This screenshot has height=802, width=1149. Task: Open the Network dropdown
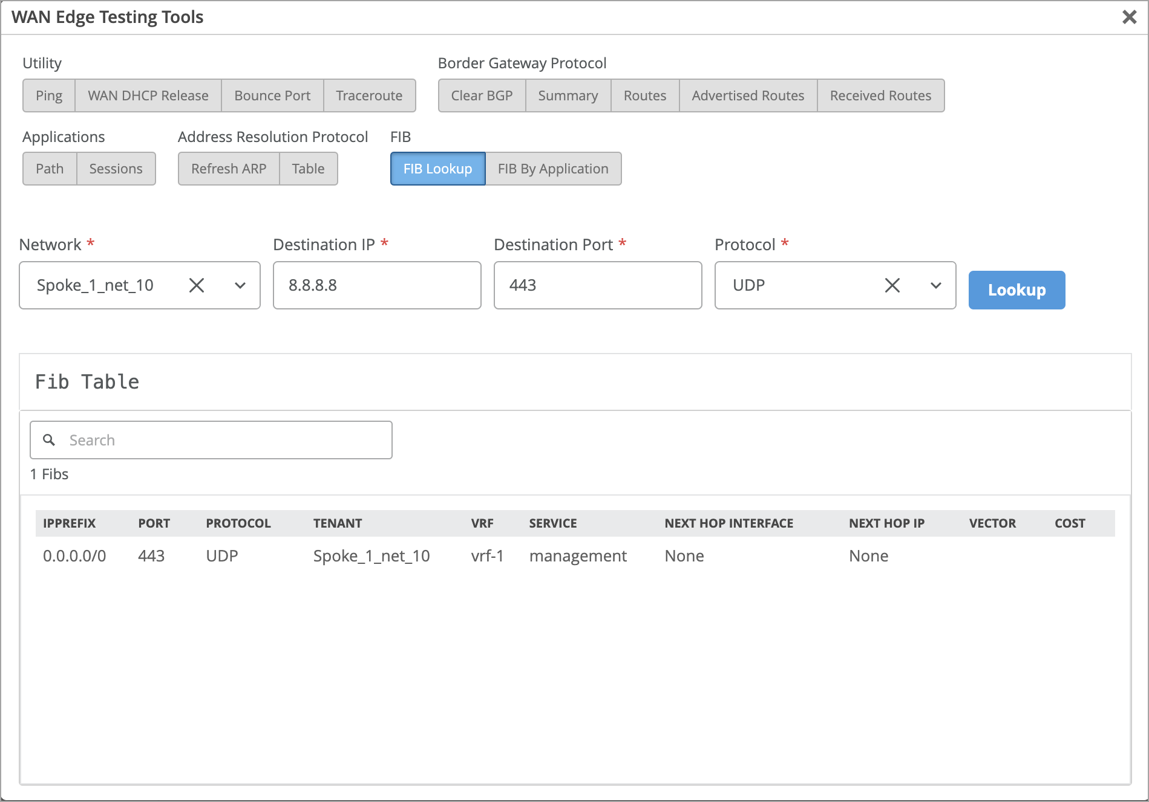[240, 285]
